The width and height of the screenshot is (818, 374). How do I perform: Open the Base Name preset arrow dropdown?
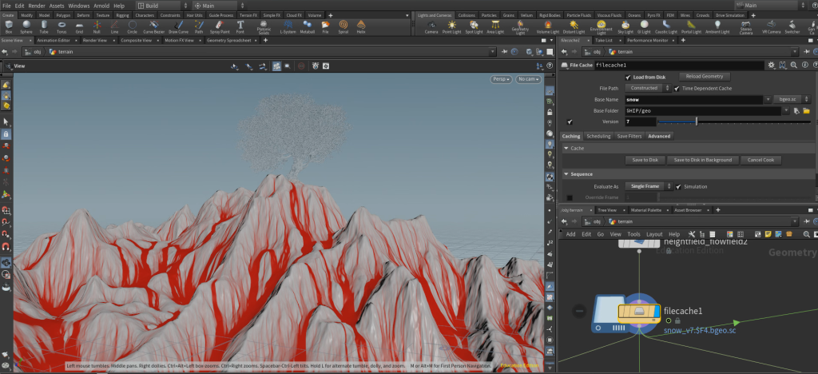(768, 99)
